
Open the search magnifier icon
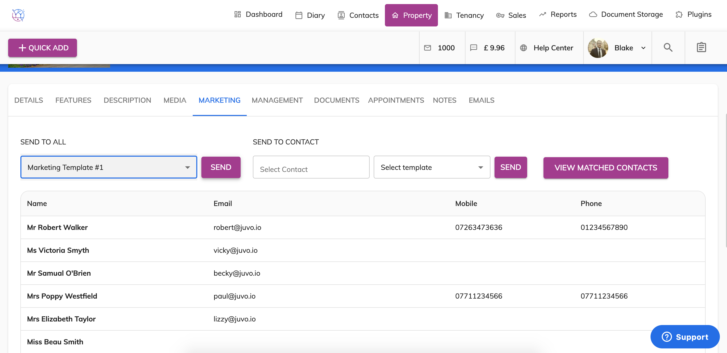pyautogui.click(x=668, y=47)
